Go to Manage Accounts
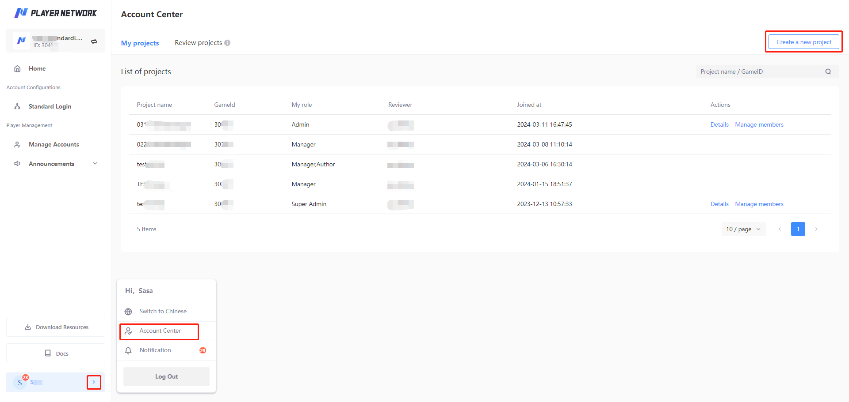 (x=54, y=144)
